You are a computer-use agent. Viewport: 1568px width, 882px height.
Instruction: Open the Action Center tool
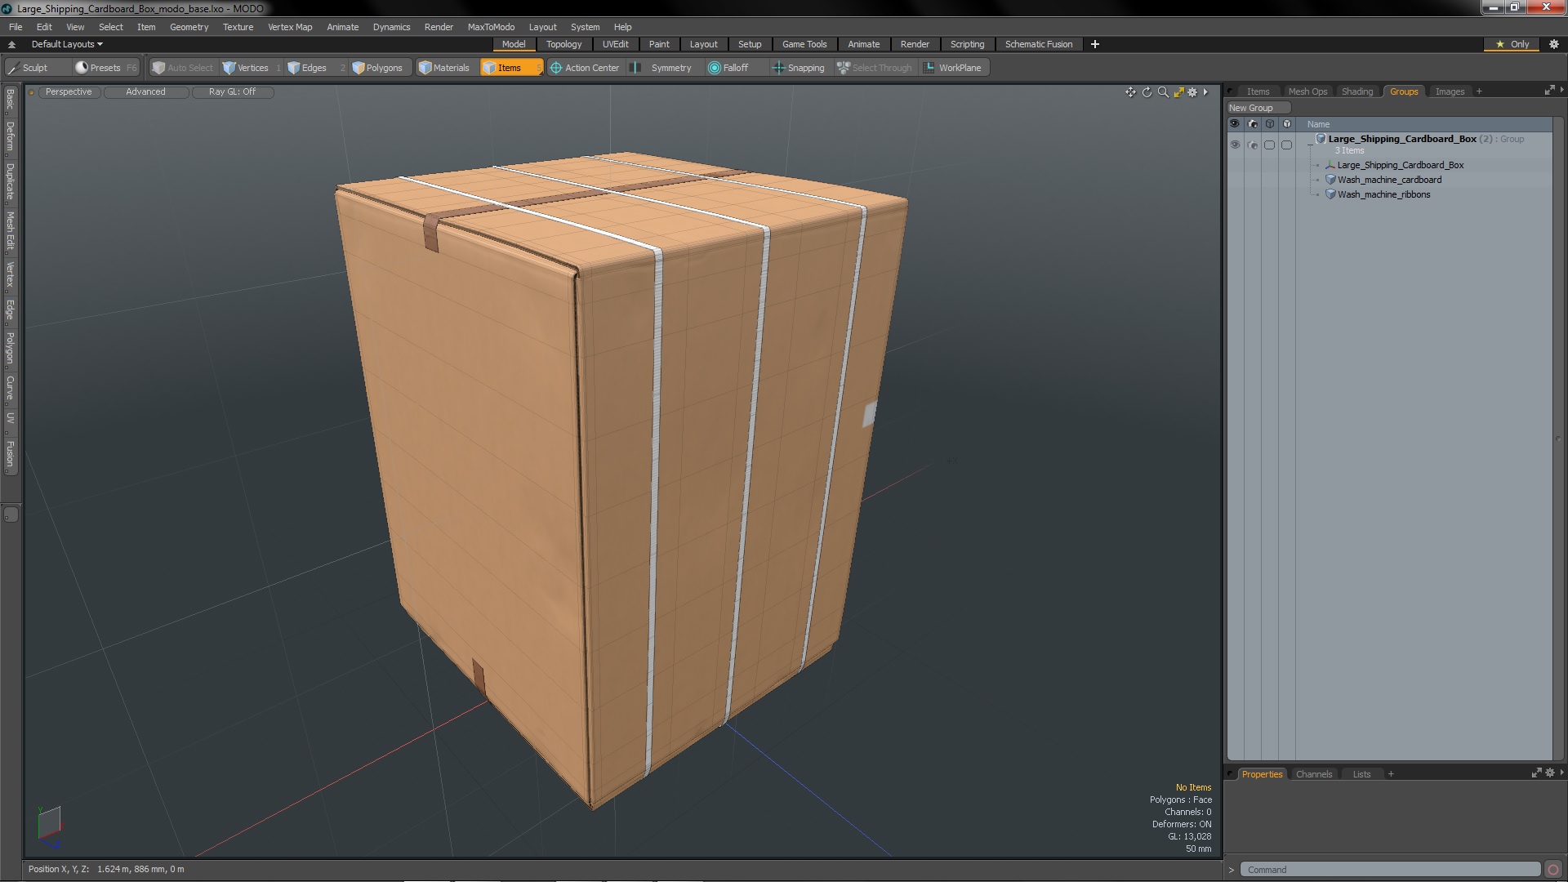tap(584, 68)
